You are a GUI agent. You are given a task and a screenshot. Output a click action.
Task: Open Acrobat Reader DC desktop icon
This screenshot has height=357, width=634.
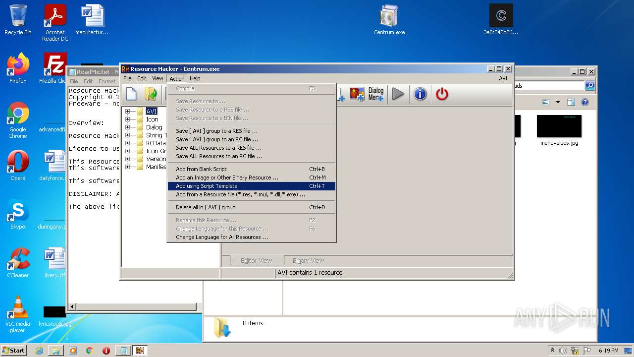tap(55, 23)
